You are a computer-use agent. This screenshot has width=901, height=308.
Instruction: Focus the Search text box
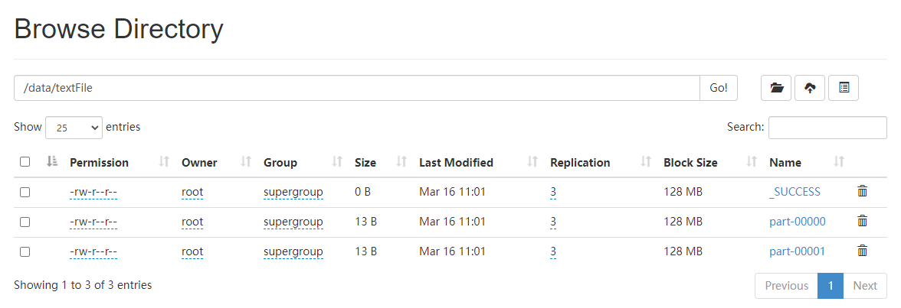coord(827,128)
